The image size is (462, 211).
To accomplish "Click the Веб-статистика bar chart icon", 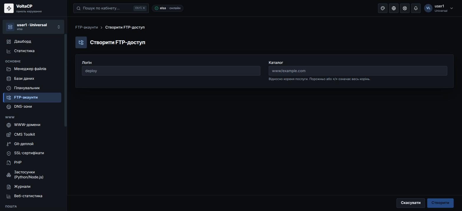I will [9, 196].
